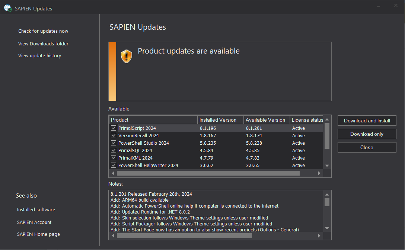Open SAPIEN Account link
The width and height of the screenshot is (405, 250).
34,222
